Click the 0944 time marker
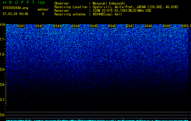Image resolution: width=191 pixels, height=121 pixels. [76, 26]
